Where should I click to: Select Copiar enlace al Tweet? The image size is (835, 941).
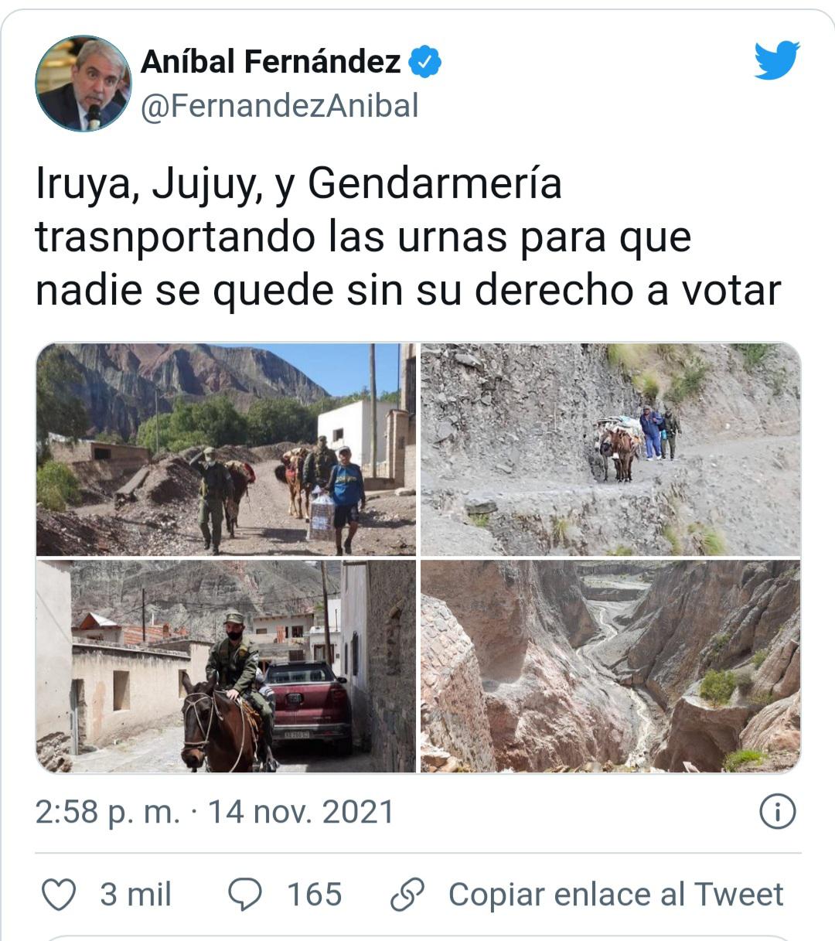615,895
